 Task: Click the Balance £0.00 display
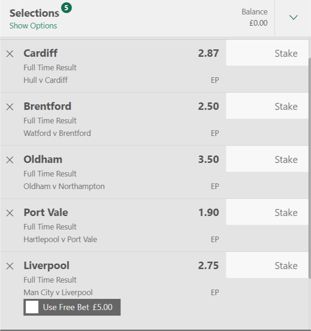click(x=254, y=17)
